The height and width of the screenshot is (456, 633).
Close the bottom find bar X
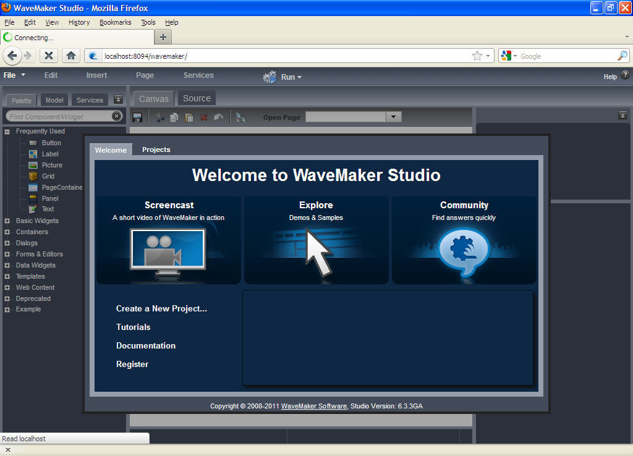(7, 450)
